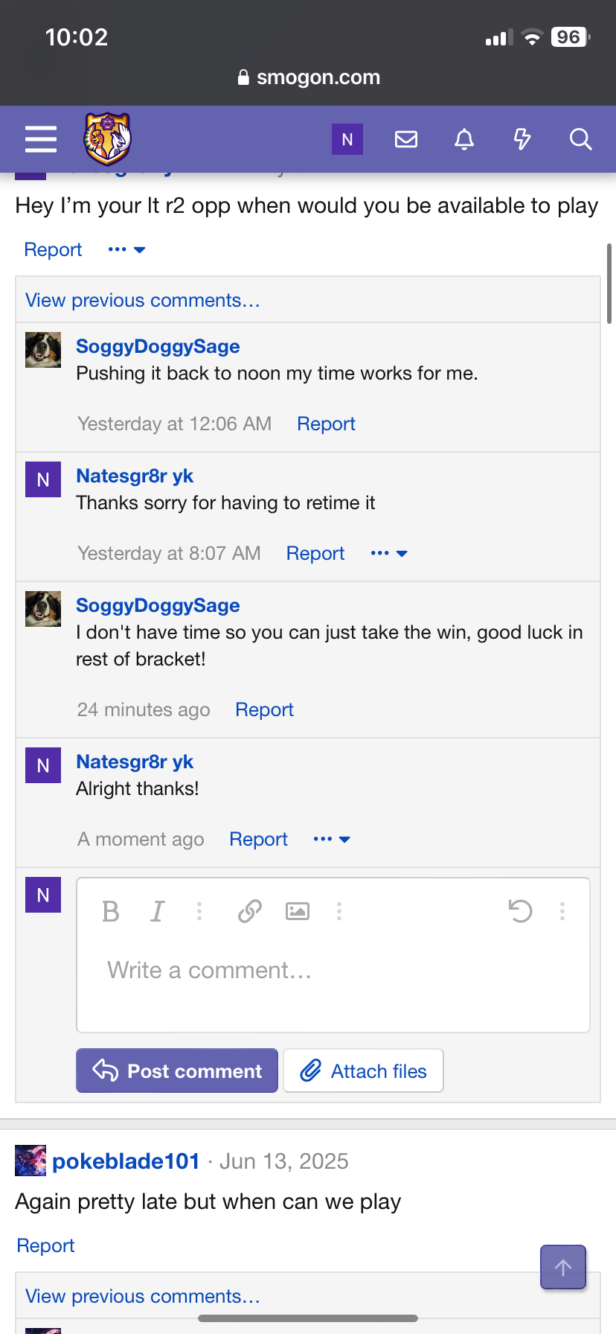
Task: Expand more options under the top post
Action: 126,249
